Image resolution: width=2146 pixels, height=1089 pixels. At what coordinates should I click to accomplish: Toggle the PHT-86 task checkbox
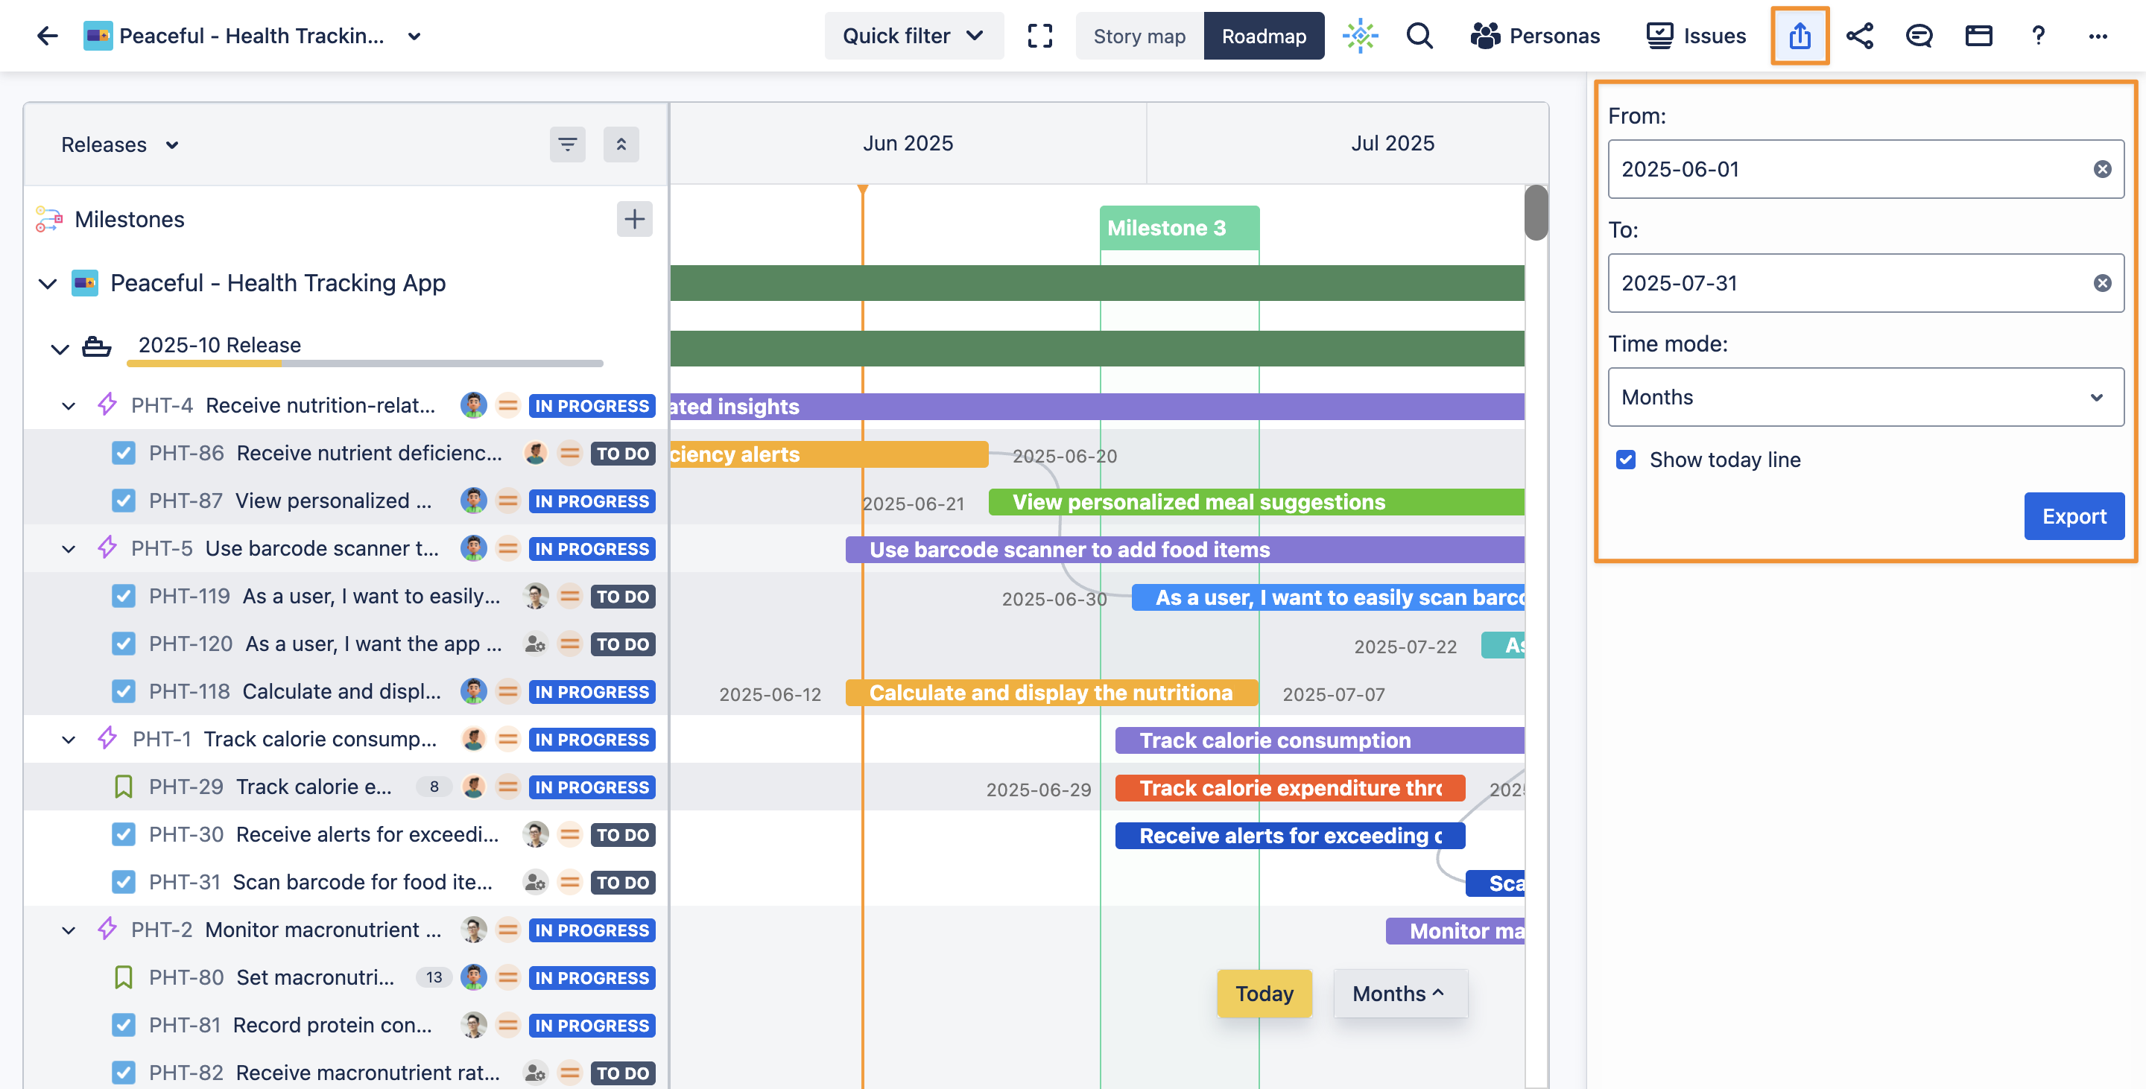click(123, 453)
